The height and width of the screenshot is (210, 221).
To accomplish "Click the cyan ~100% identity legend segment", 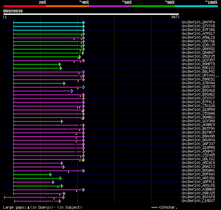I will (x=196, y=6).
